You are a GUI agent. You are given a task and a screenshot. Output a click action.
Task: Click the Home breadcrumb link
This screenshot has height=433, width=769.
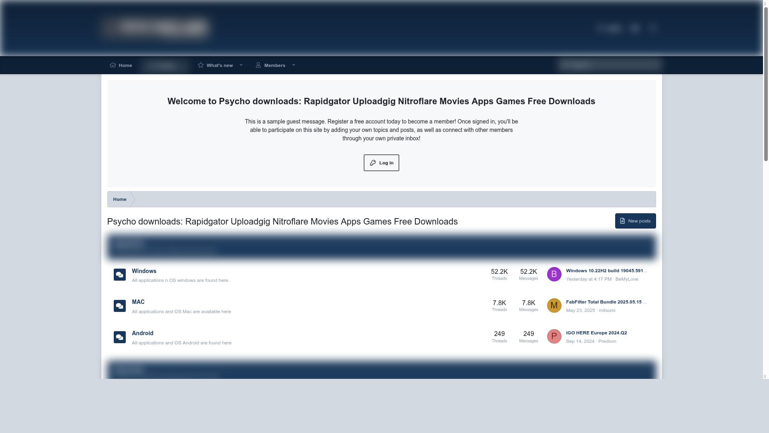point(119,199)
